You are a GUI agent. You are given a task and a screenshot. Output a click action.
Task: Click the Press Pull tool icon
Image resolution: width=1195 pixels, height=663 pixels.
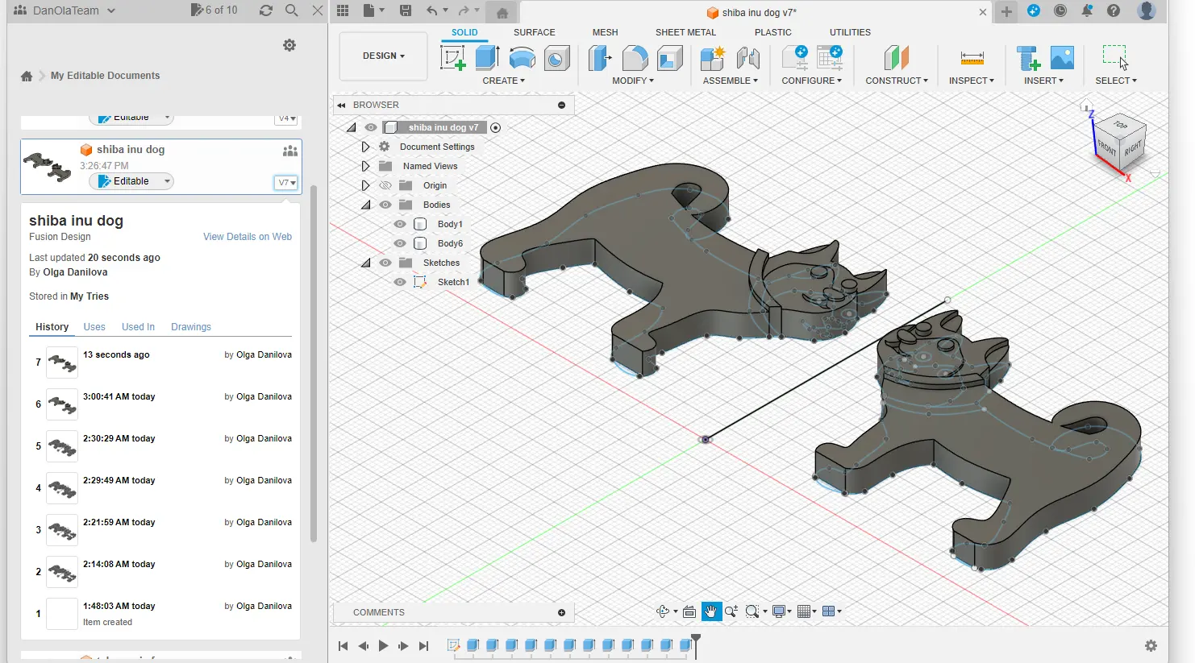599,58
